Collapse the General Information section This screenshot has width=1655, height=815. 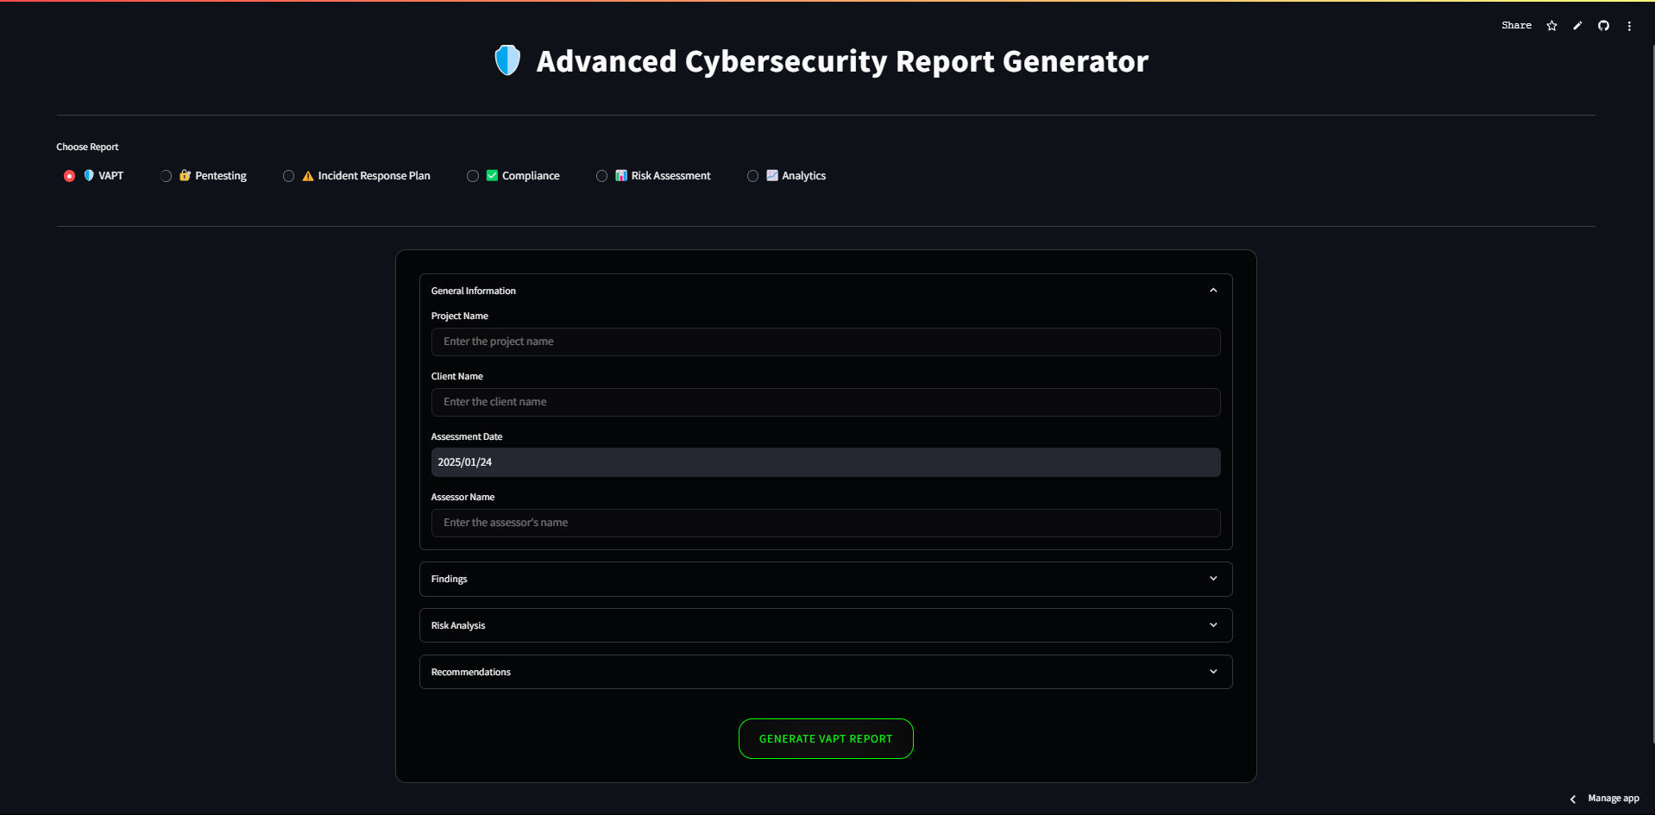tap(1213, 291)
